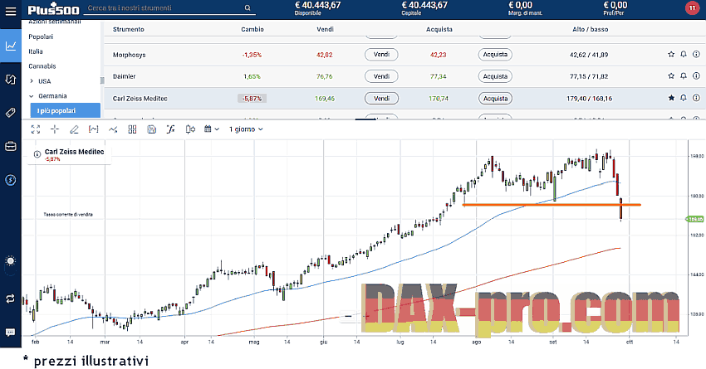Select the Cannabis category

coord(42,66)
